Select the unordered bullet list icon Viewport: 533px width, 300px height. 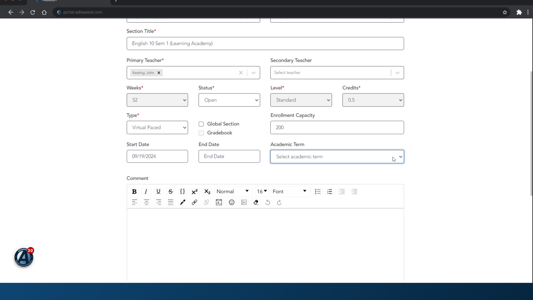(318, 191)
